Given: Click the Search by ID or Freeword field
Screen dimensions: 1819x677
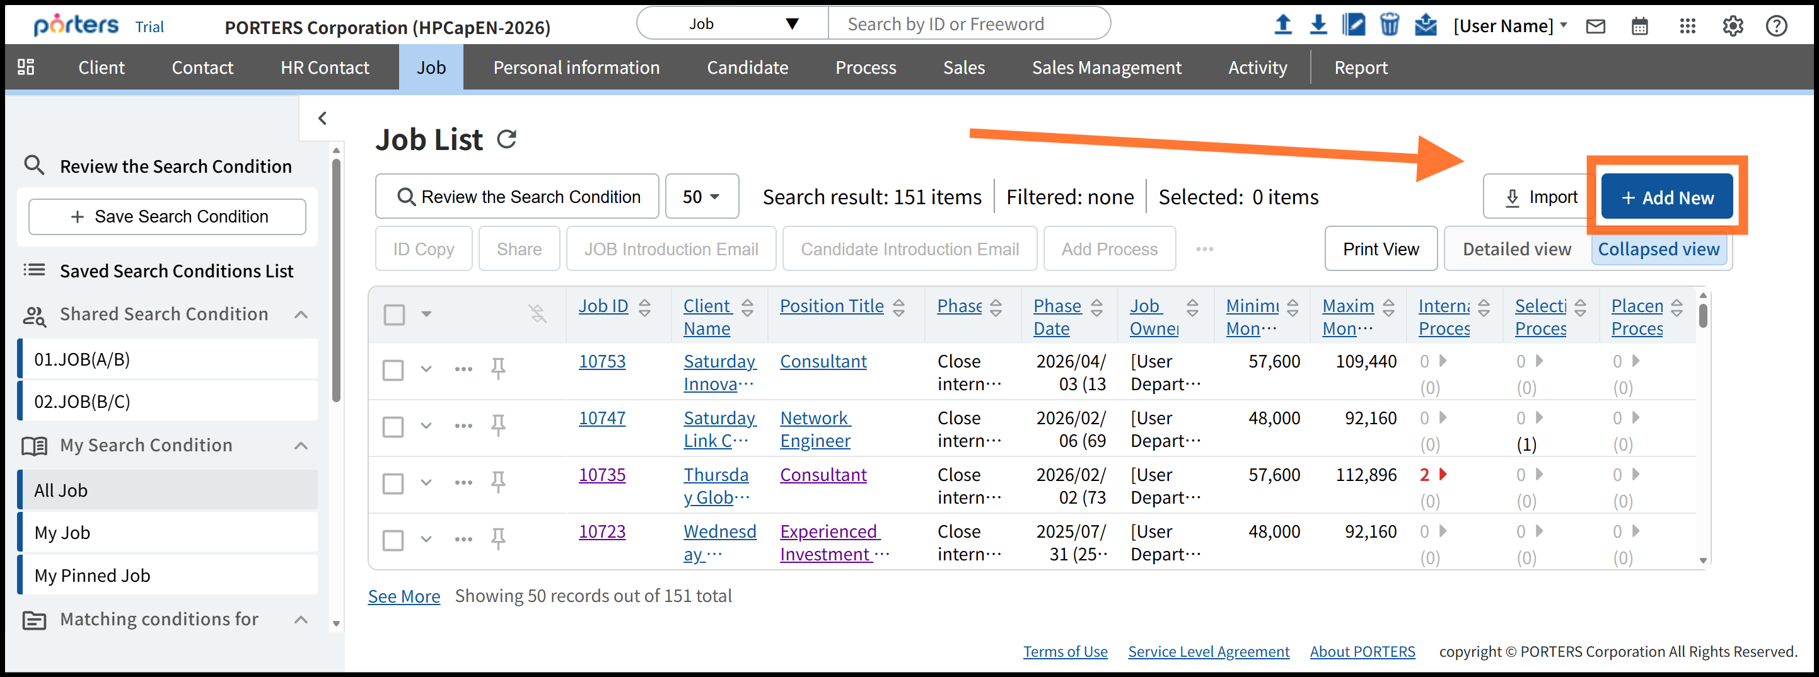Looking at the screenshot, I should click(x=967, y=24).
